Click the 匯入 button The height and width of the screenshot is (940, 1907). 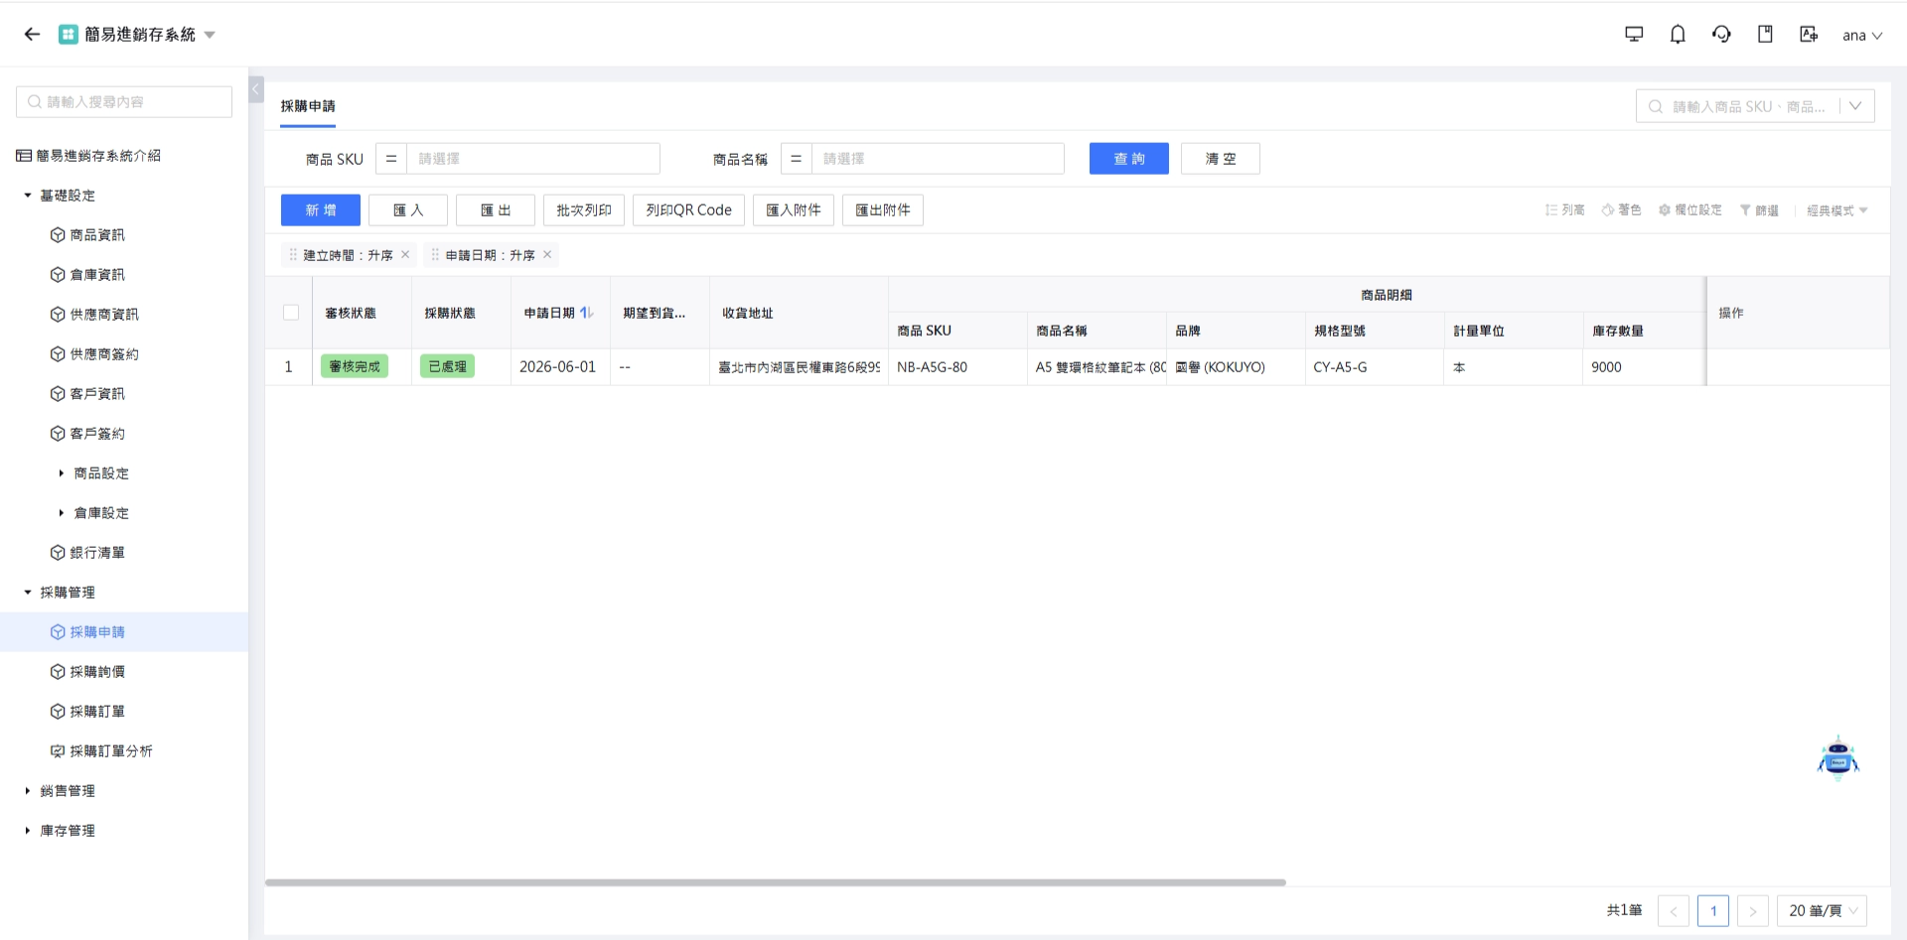click(408, 210)
